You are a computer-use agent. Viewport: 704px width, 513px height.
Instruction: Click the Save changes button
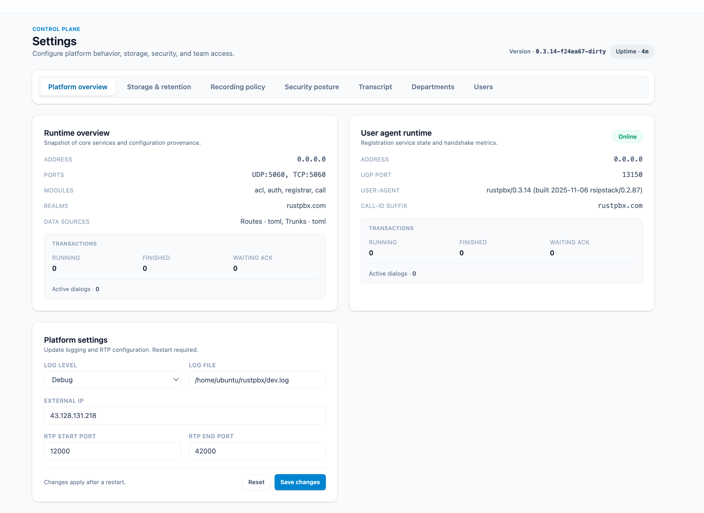[300, 482]
